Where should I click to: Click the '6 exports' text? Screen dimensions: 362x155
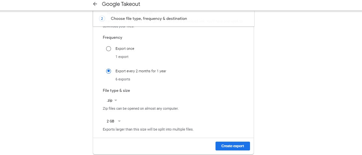123,79
